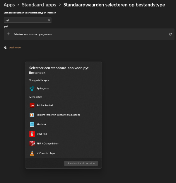Choose the LFG1_XE3 app icon
The height and width of the screenshot is (183, 176).
point(32,134)
